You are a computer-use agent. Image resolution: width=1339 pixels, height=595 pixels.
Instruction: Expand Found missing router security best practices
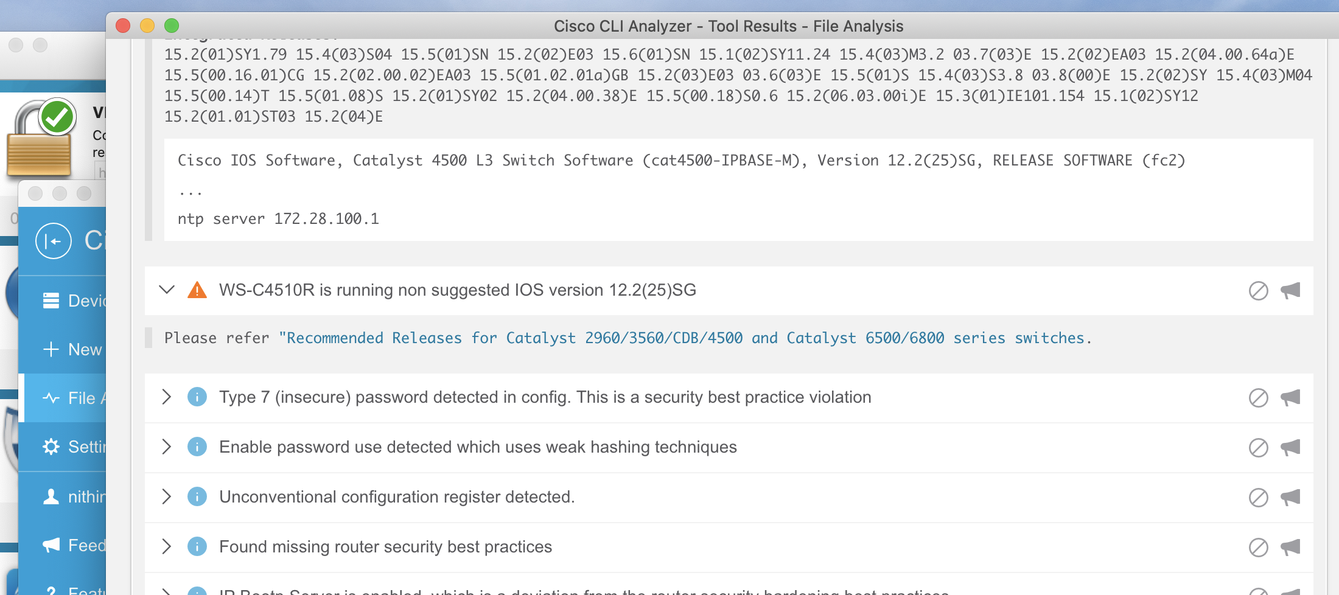pyautogui.click(x=166, y=546)
